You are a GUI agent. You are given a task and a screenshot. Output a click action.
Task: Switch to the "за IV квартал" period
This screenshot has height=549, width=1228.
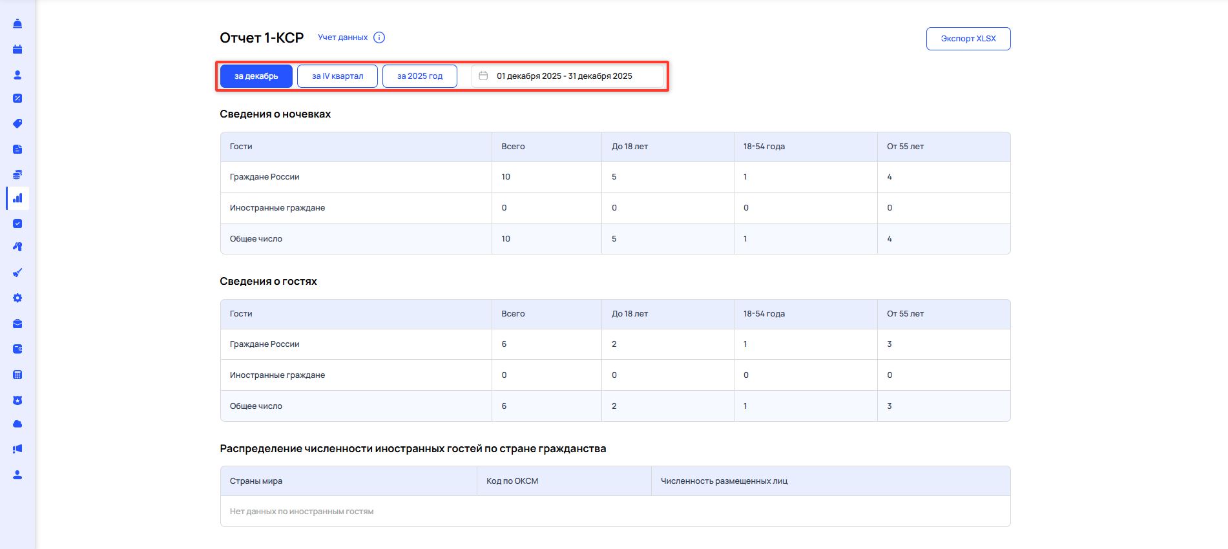(x=337, y=76)
